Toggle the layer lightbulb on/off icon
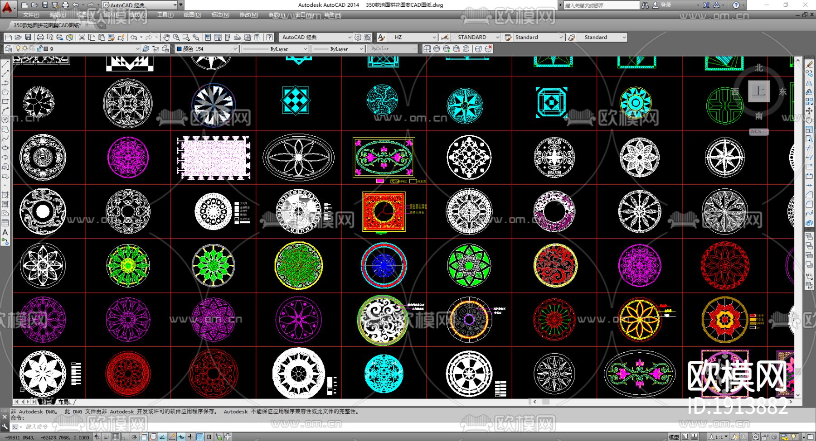Screen dimensions: 816x441 [x=18, y=48]
